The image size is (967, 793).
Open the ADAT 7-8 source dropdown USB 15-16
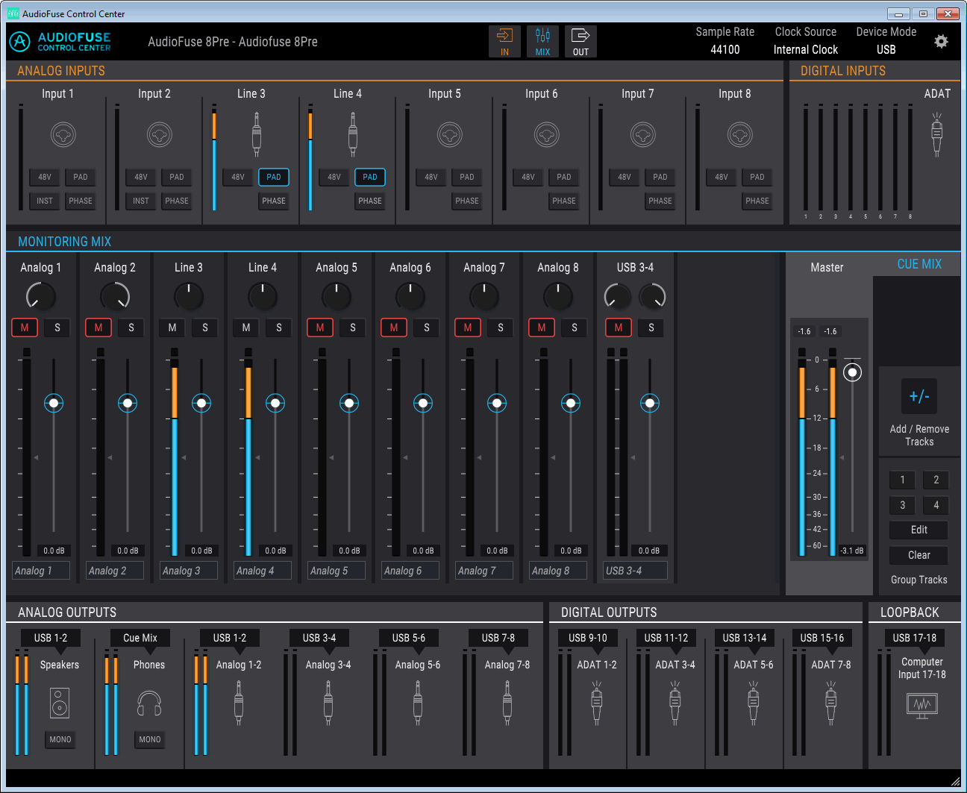(822, 638)
